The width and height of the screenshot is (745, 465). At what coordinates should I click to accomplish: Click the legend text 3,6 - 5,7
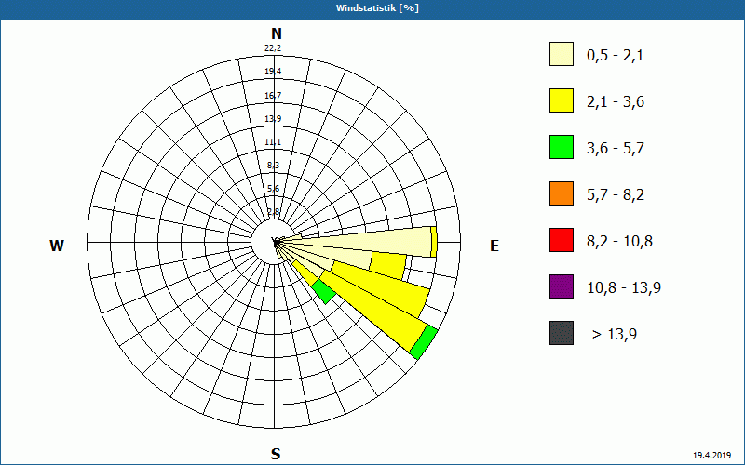(616, 149)
